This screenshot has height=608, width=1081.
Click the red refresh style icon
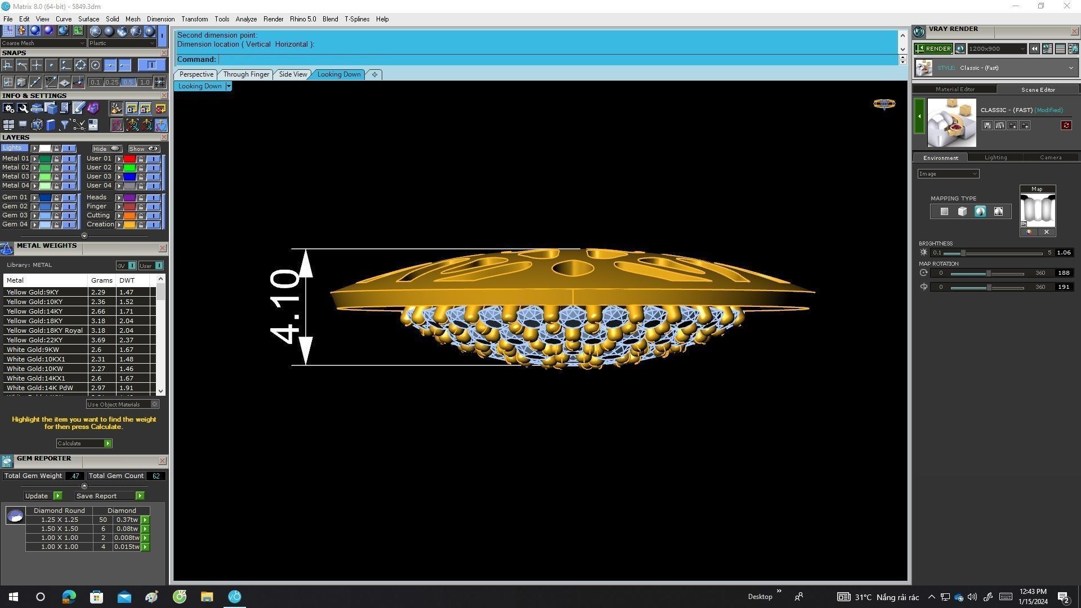click(x=1066, y=126)
